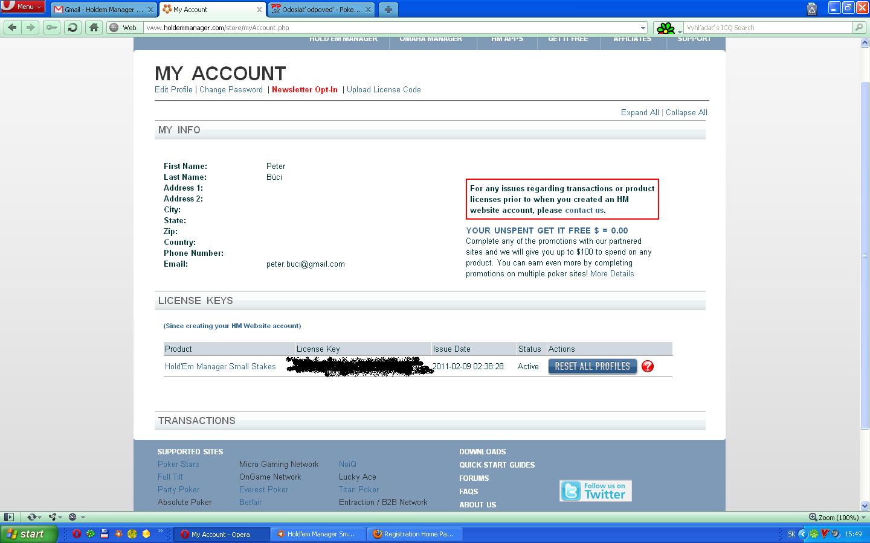Click the Web globe icon in address bar
This screenshot has height=543, width=870.
pyautogui.click(x=114, y=27)
